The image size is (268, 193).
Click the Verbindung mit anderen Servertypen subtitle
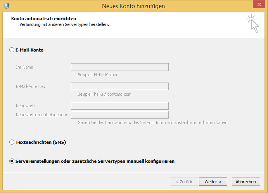[64, 24]
